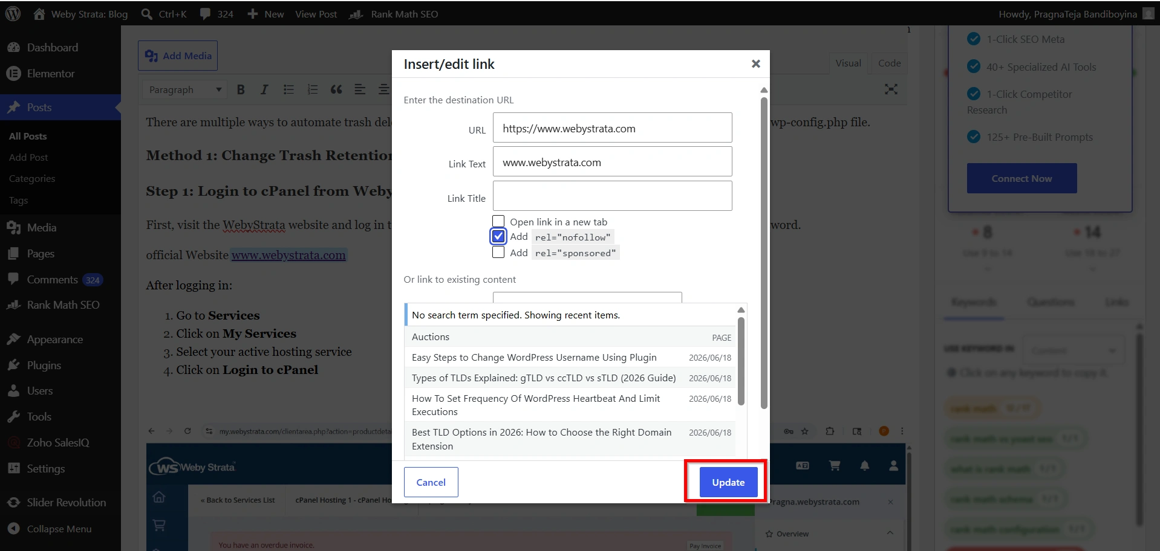Open Appearance in the sidebar
1160x551 pixels.
pos(55,340)
